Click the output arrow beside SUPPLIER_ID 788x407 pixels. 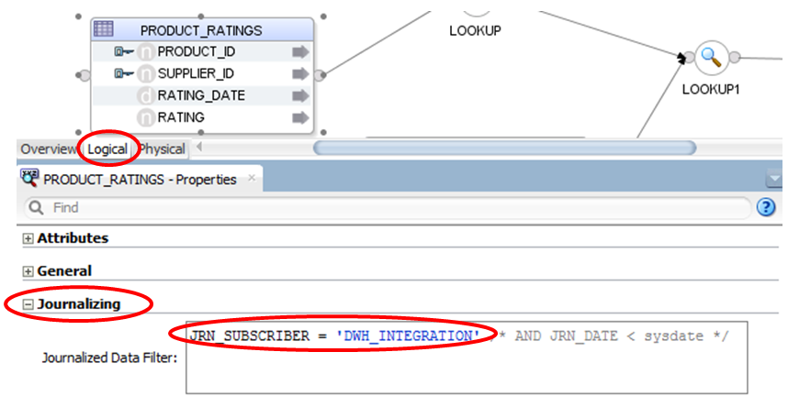[x=300, y=73]
